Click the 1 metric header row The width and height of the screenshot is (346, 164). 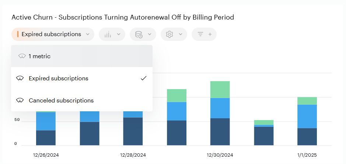(x=82, y=56)
